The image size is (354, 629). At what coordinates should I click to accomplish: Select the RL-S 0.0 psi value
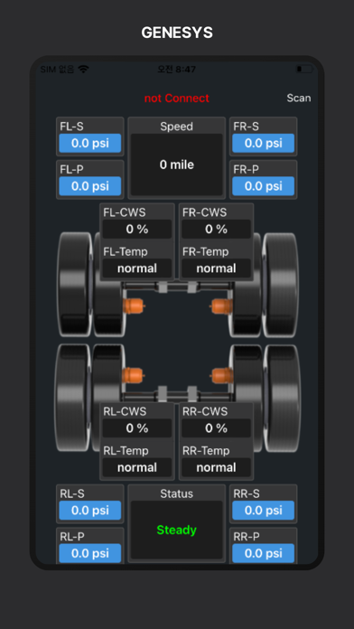point(89,511)
